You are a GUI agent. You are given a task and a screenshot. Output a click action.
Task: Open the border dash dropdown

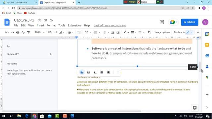point(141,32)
